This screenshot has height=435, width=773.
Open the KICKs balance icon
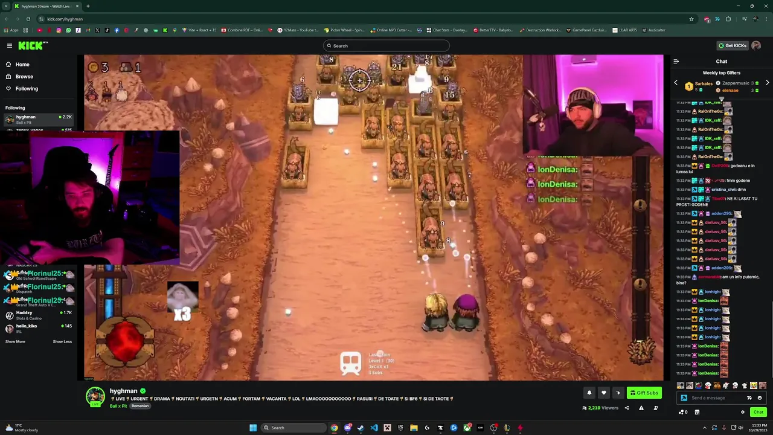[682, 412]
